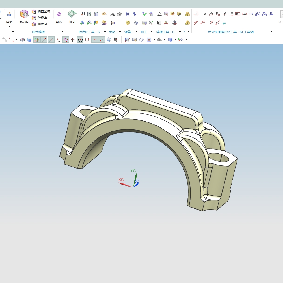Select the rectangle selection tool icon
Viewport: 283px width, 283px height.
11,40
